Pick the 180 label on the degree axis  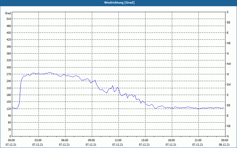point(9,95)
